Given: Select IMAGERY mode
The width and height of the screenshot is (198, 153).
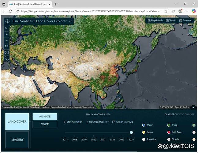Looking at the screenshot, I should pyautogui.click(x=17, y=140).
